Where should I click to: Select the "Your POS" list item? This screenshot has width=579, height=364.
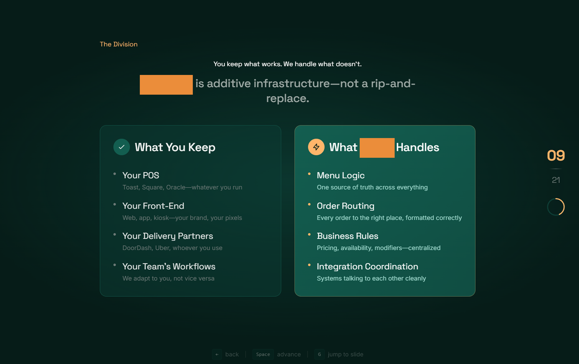[x=141, y=176]
